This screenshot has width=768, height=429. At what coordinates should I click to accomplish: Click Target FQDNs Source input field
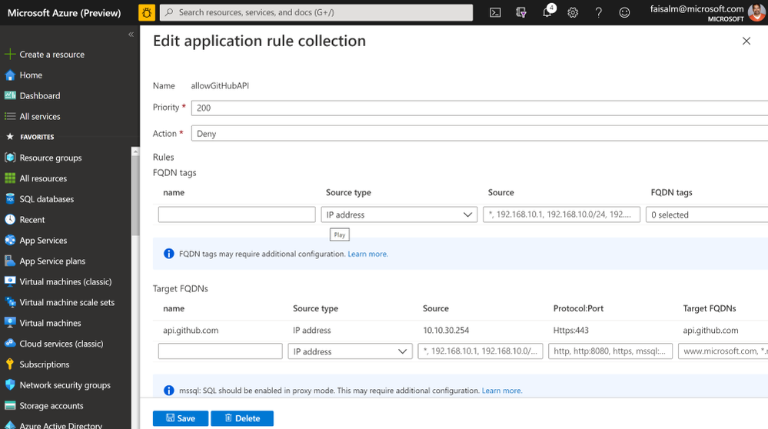(x=480, y=351)
